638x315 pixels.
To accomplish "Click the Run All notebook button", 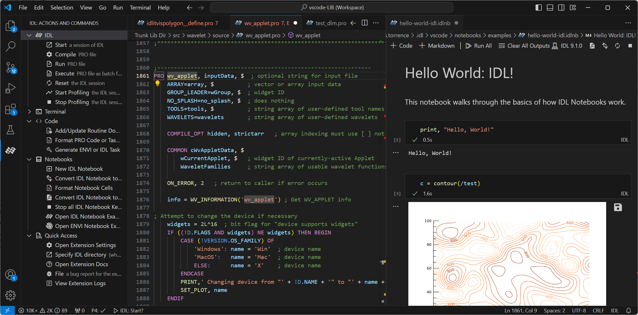I will pos(478,46).
